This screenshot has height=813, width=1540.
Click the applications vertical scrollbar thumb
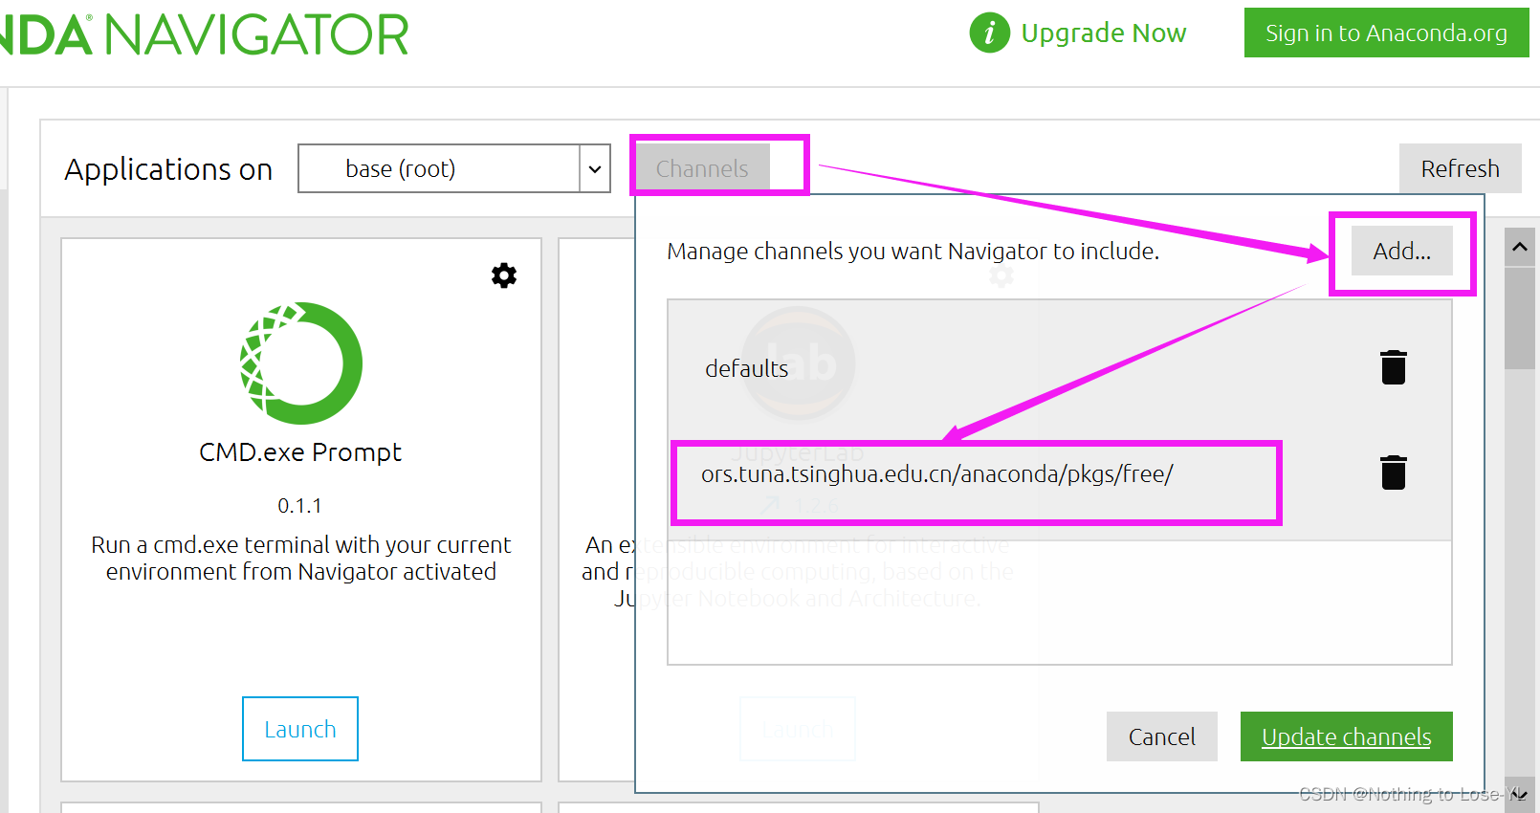(1519, 318)
